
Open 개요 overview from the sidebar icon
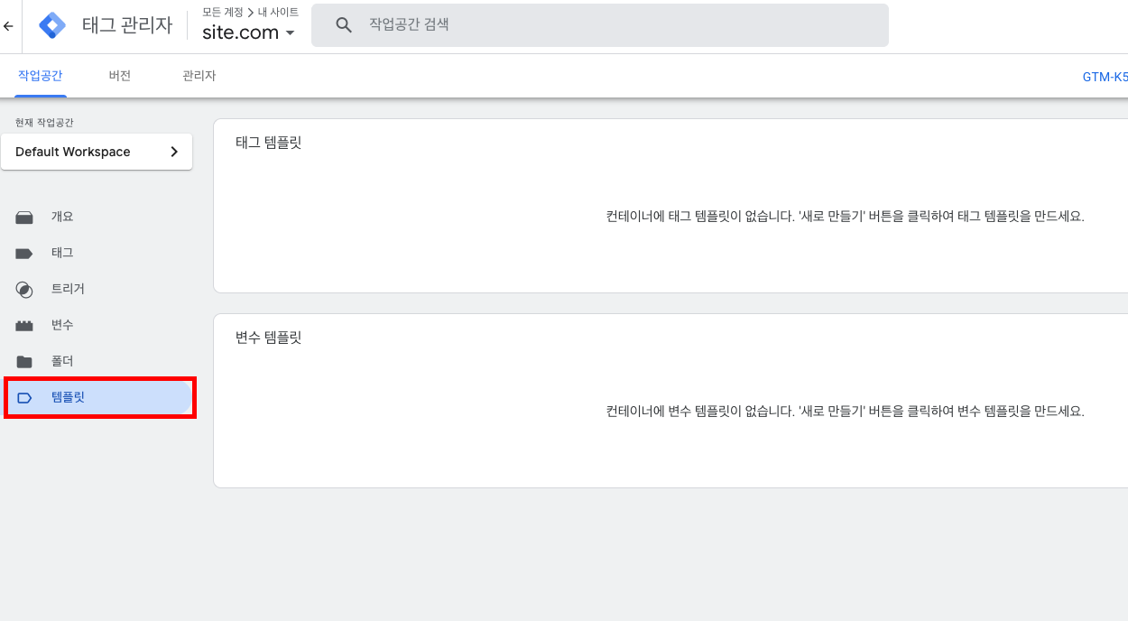(24, 217)
